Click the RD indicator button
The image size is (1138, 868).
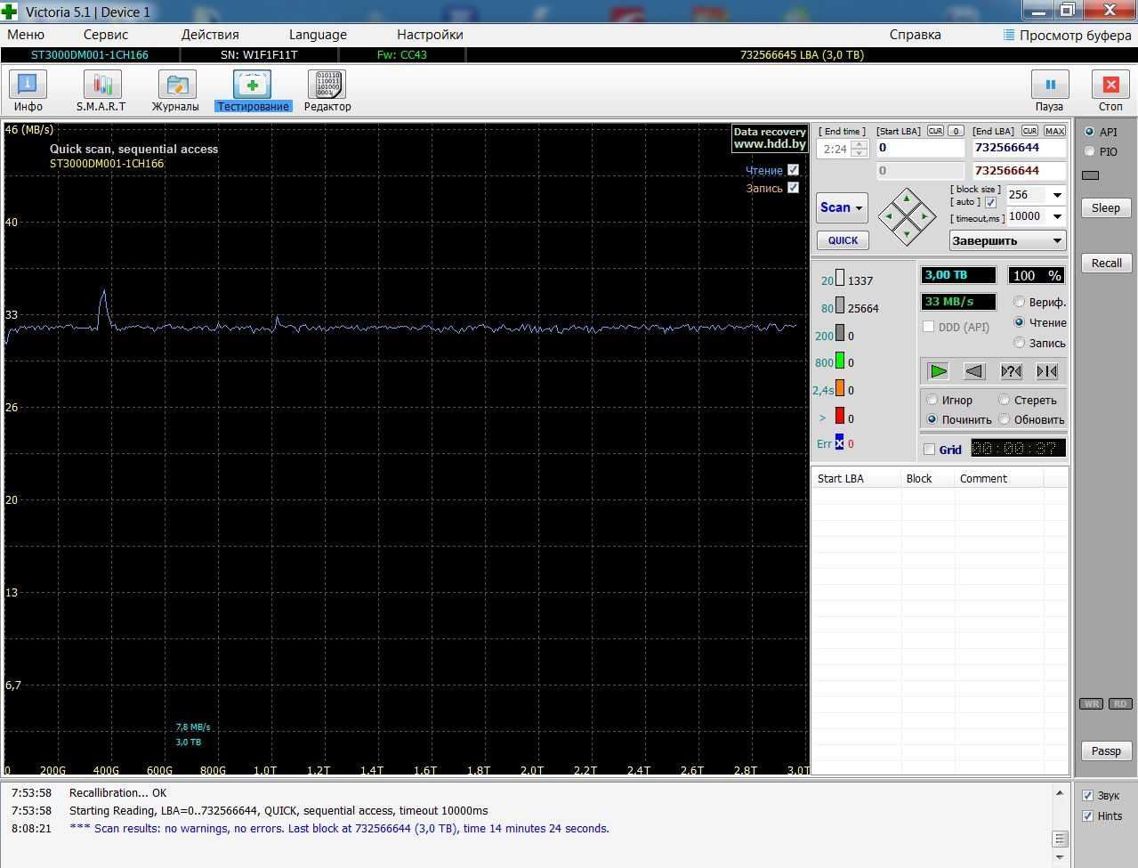[1120, 704]
